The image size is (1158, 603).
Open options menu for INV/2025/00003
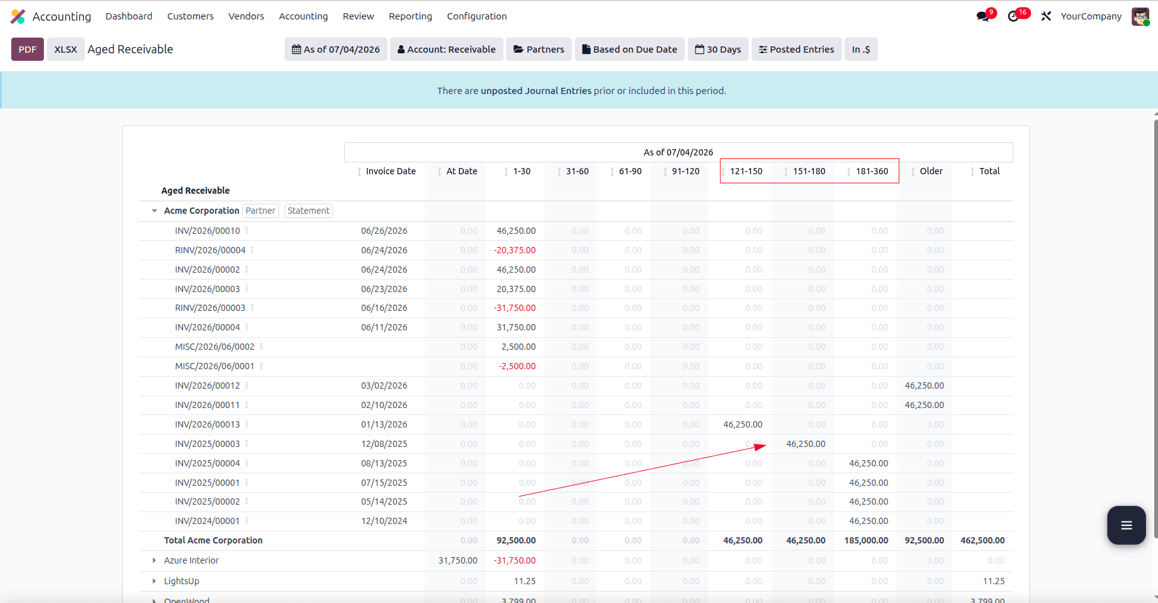click(246, 444)
